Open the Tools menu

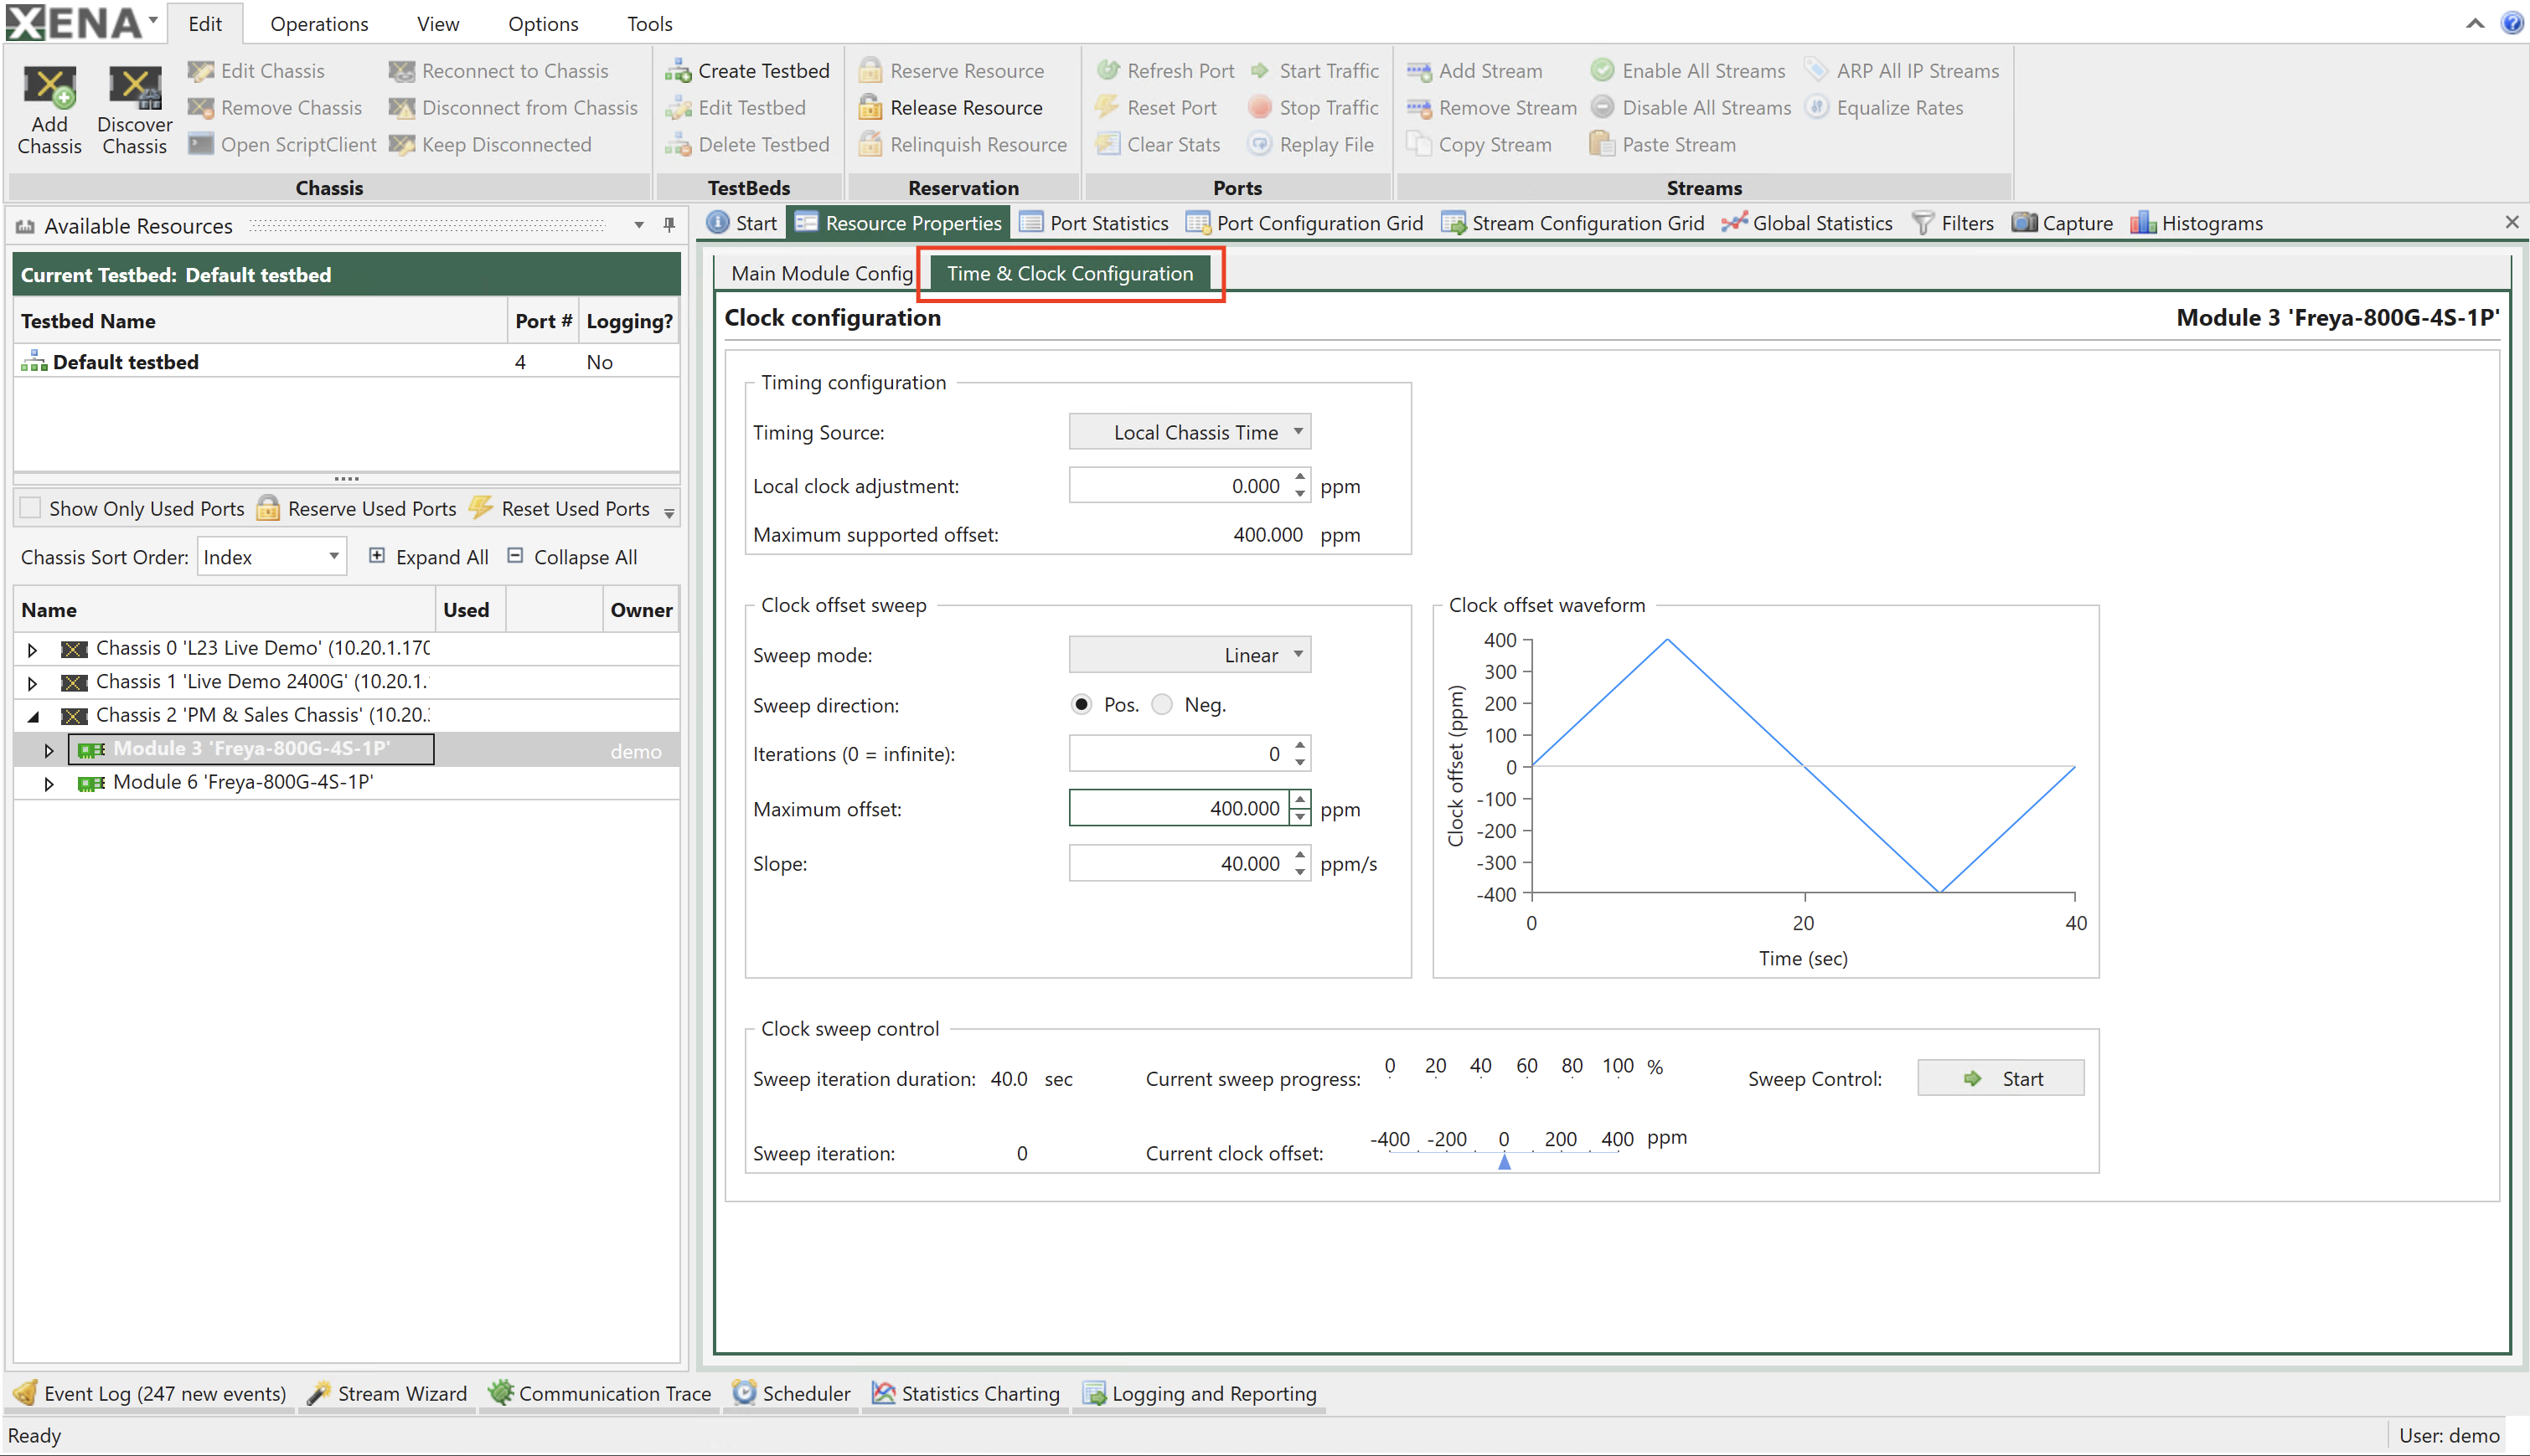point(649,23)
